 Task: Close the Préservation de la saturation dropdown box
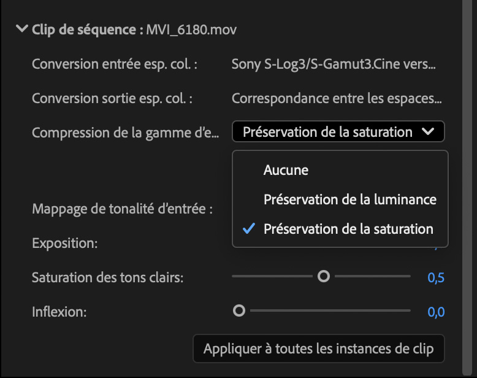338,132
